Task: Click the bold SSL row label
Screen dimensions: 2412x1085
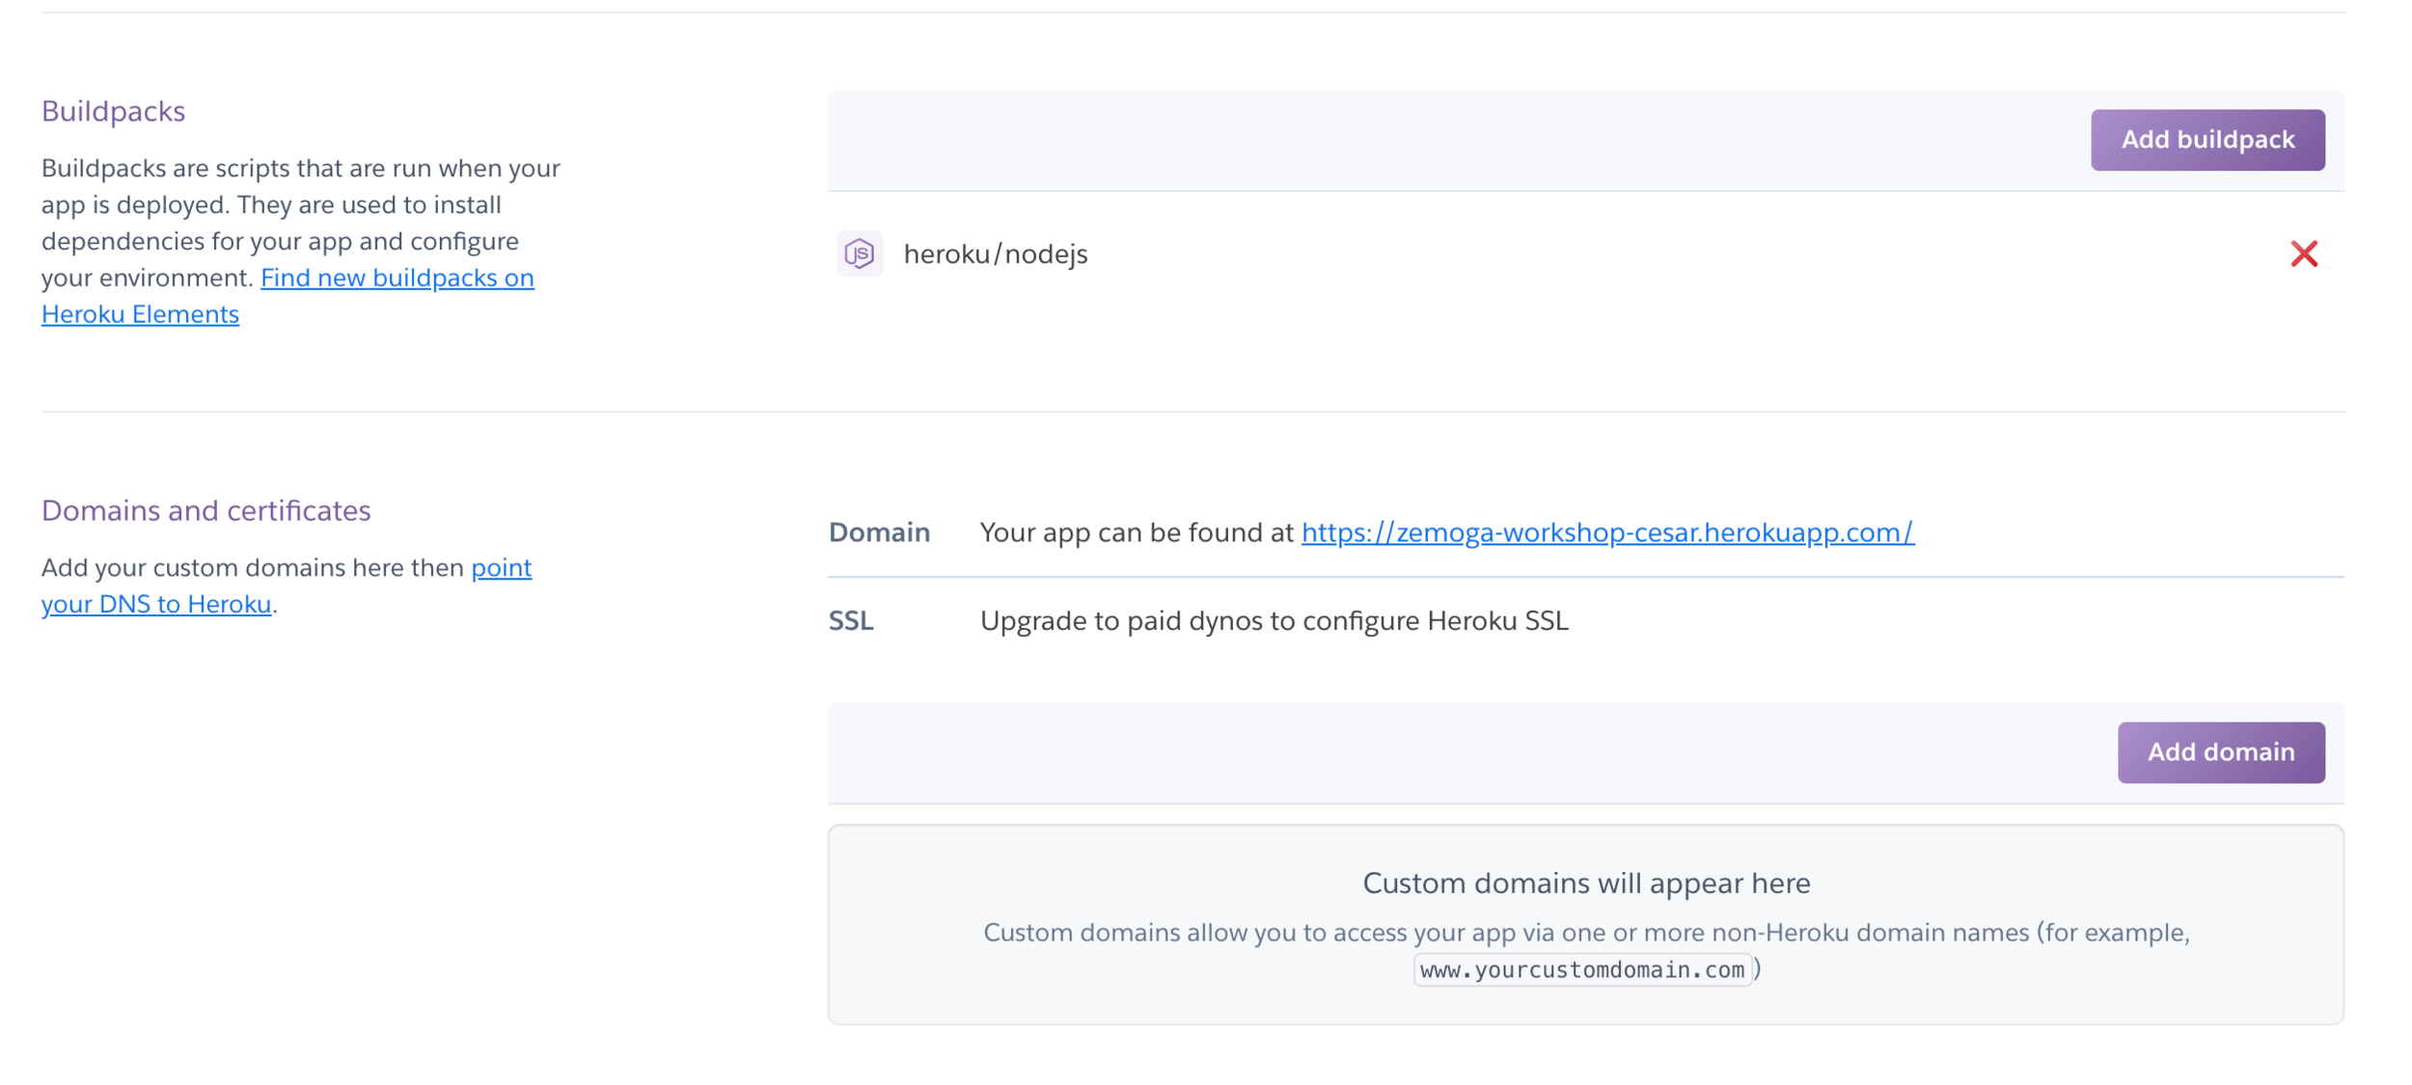Action: (851, 620)
